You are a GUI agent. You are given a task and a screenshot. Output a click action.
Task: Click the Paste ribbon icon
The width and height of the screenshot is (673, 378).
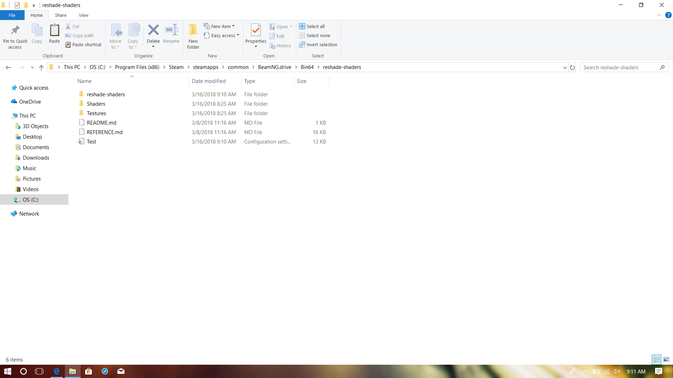coord(54,34)
